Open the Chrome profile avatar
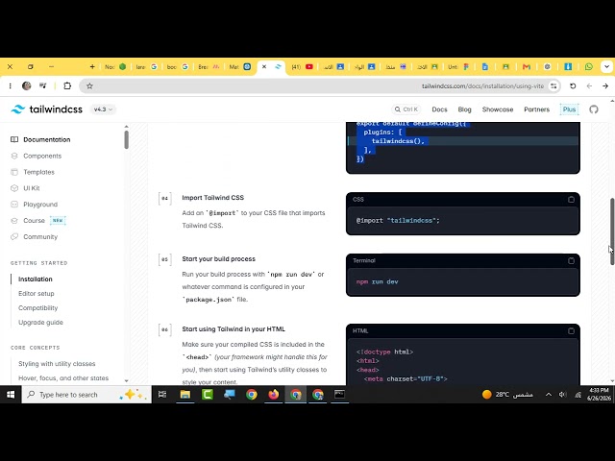This screenshot has width=615, height=461. click(26, 85)
